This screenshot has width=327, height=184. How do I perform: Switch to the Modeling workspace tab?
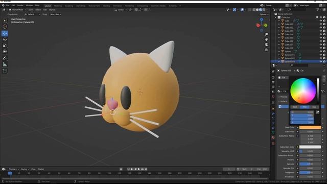pos(58,6)
